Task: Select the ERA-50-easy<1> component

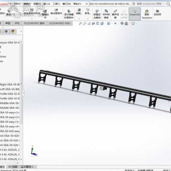Action: 10,112
